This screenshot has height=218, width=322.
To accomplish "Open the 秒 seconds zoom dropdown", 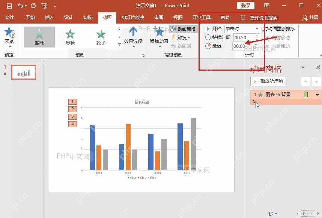I will click(x=273, y=214).
